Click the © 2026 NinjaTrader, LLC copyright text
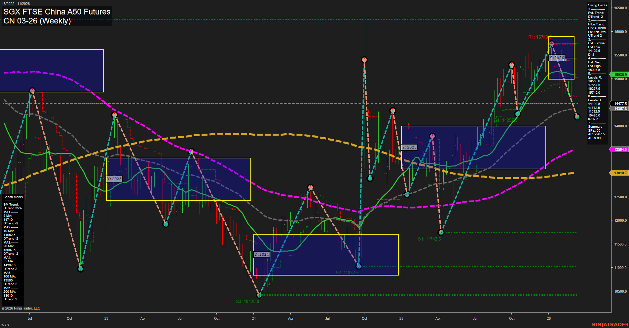The height and width of the screenshot is (328, 629). (x=21, y=308)
